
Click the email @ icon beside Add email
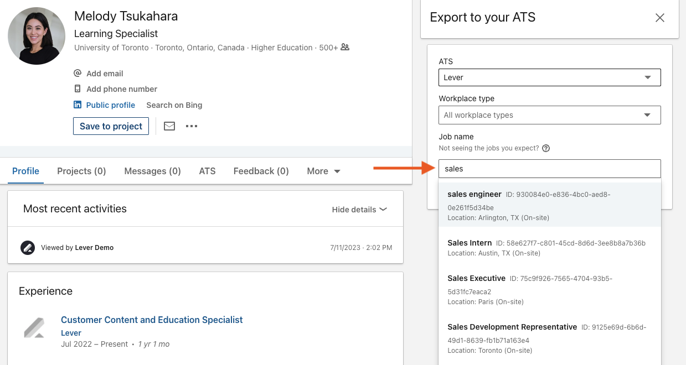[x=78, y=73]
